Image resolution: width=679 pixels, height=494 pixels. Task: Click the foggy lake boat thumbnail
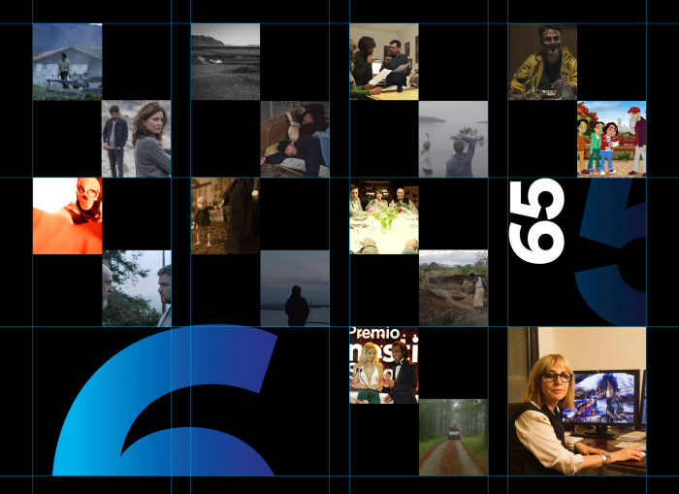pyautogui.click(x=453, y=139)
